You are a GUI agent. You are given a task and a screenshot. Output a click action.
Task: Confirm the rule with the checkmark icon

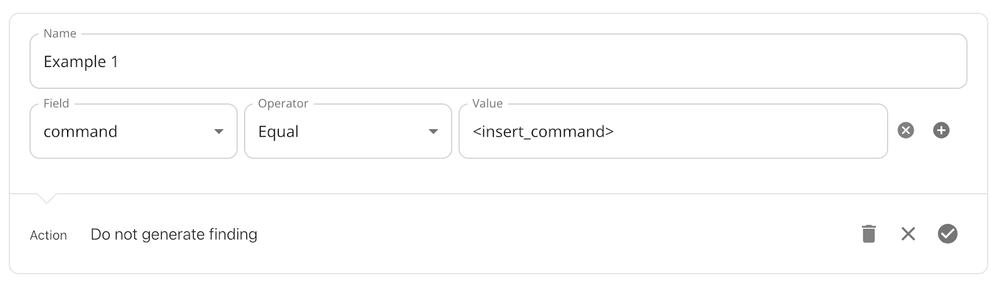tap(947, 234)
